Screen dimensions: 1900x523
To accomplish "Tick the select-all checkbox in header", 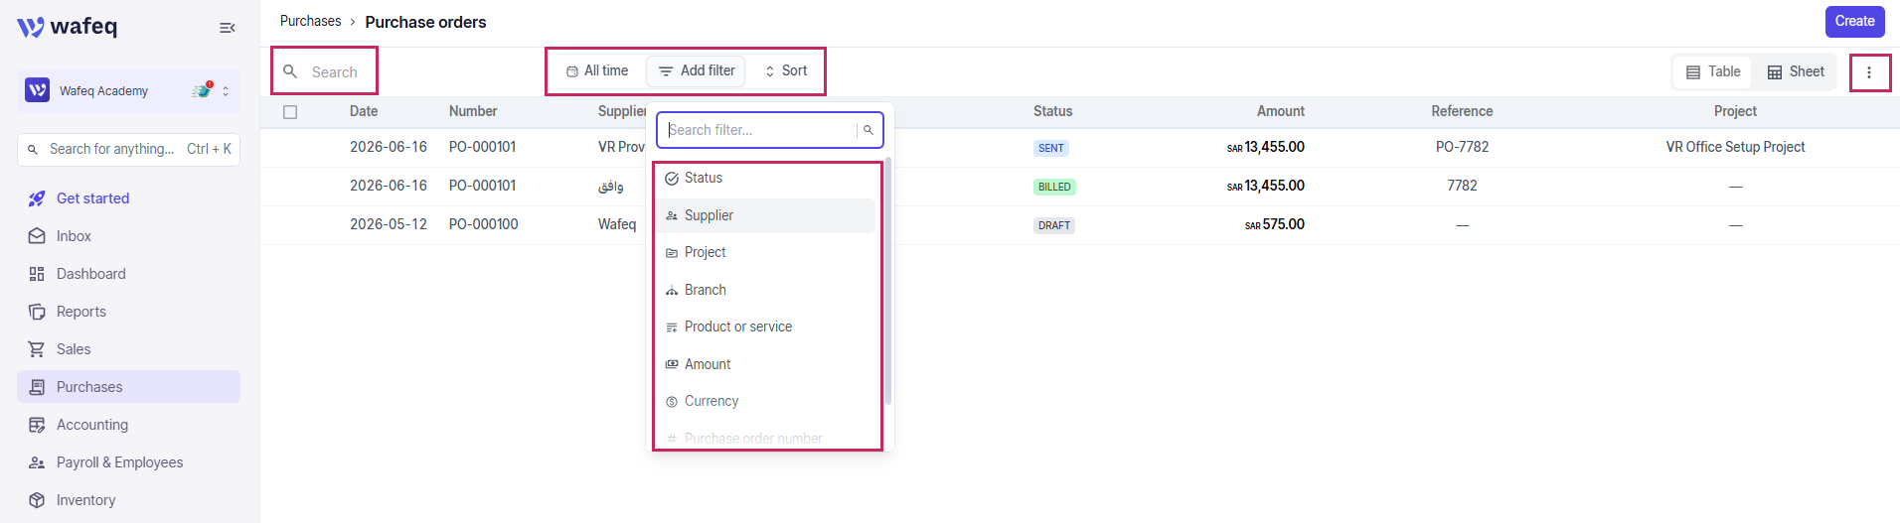I will 290,112.
